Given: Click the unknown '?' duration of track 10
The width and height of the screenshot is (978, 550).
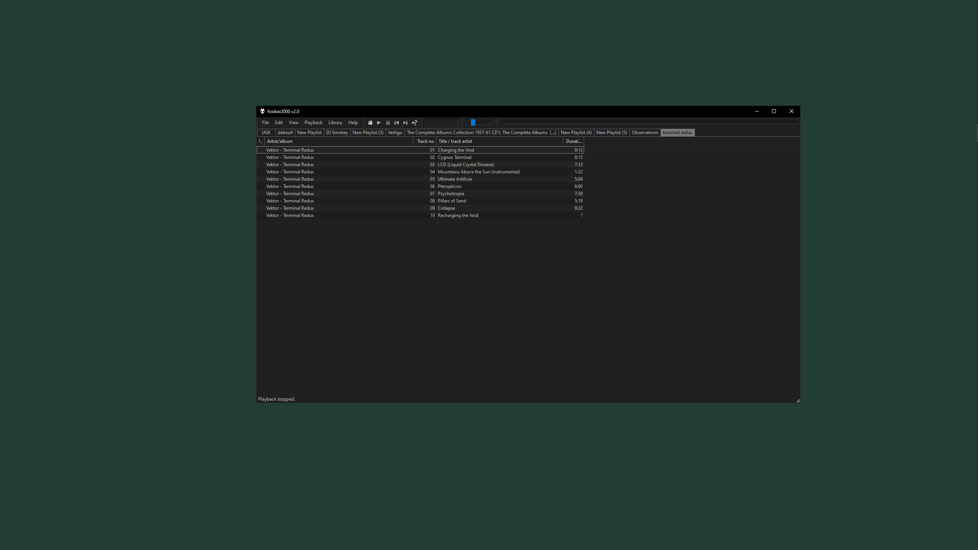Looking at the screenshot, I should click(x=581, y=215).
